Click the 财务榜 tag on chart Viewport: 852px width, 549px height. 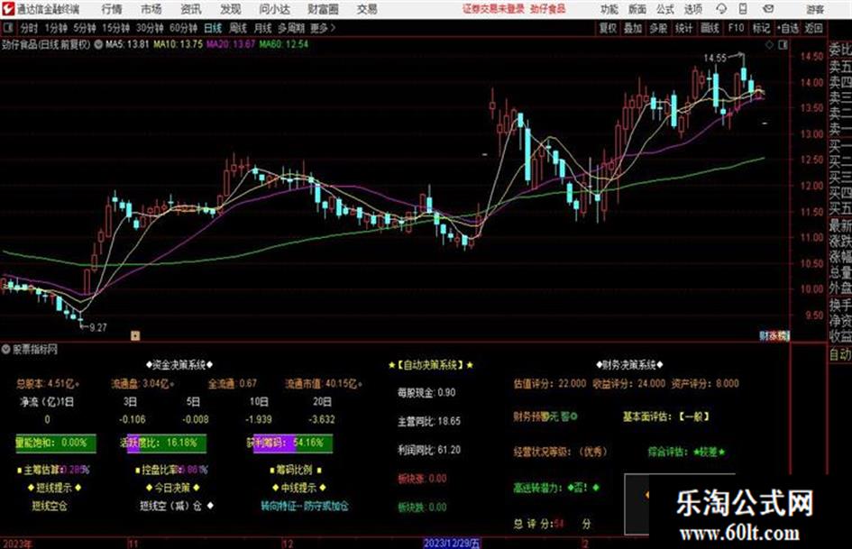pyautogui.click(x=774, y=336)
